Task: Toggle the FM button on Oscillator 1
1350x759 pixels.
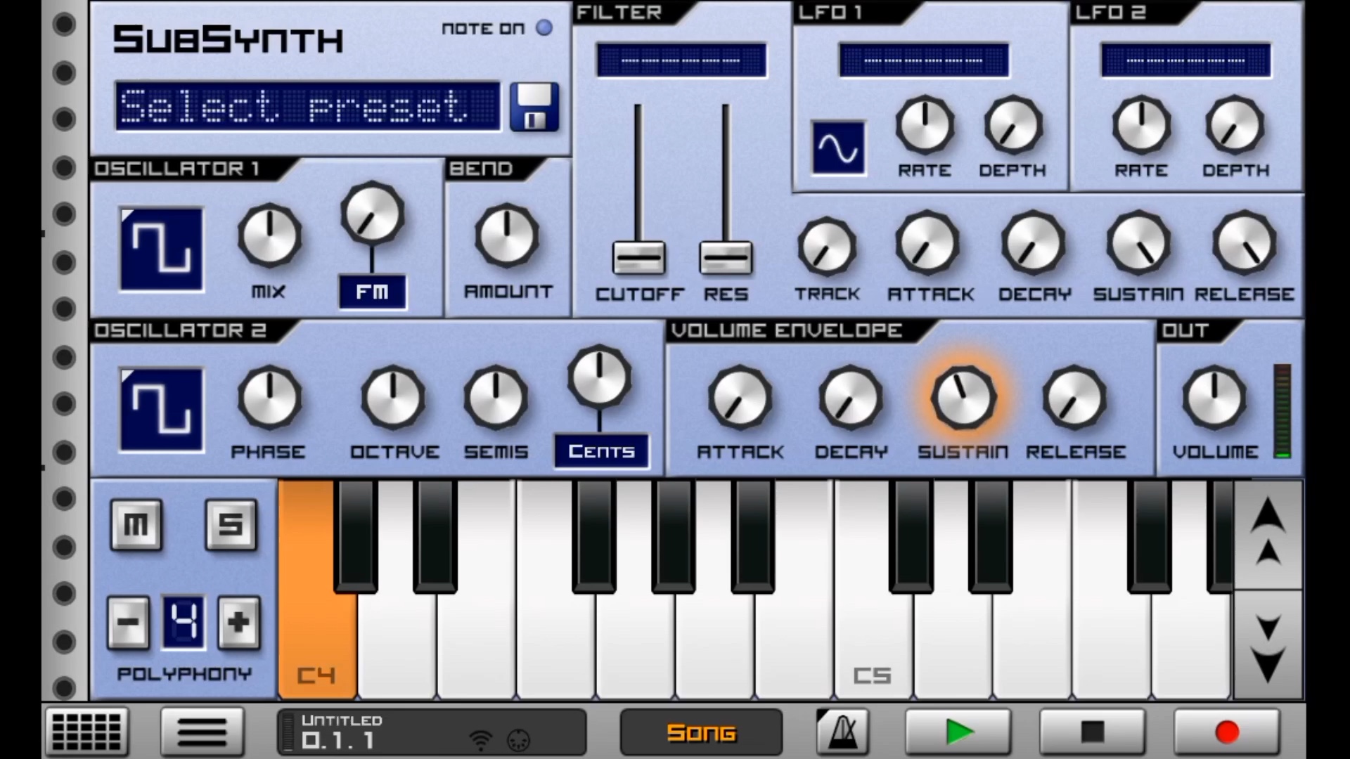Action: (x=371, y=291)
